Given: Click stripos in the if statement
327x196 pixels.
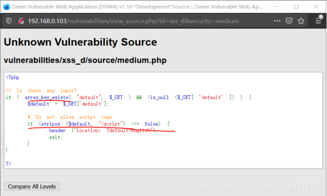Looking at the screenshot, I should click(50, 124).
